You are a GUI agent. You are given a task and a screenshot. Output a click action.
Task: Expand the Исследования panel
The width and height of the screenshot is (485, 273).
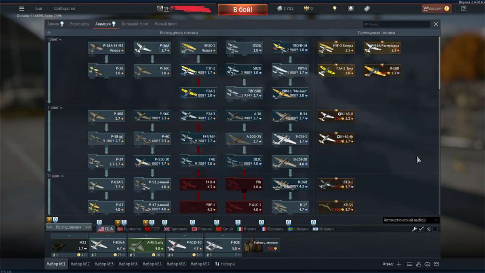(68, 227)
